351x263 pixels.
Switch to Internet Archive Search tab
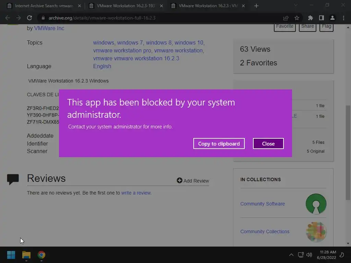coord(44,6)
